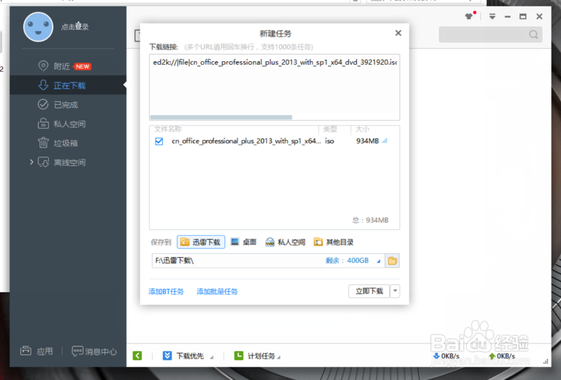Click the 934MB size arrow indicator

[385, 140]
